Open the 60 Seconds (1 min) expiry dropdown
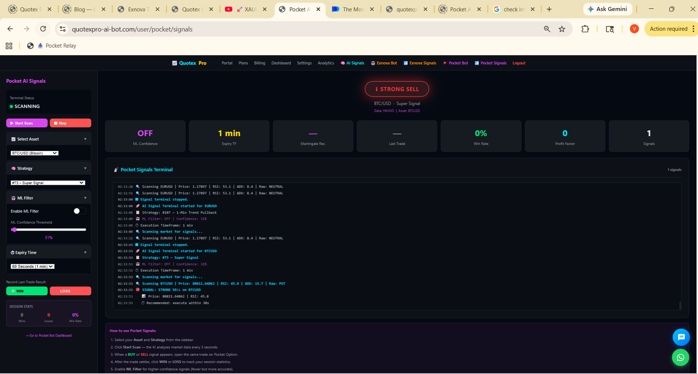This screenshot has width=698, height=374. click(x=33, y=266)
